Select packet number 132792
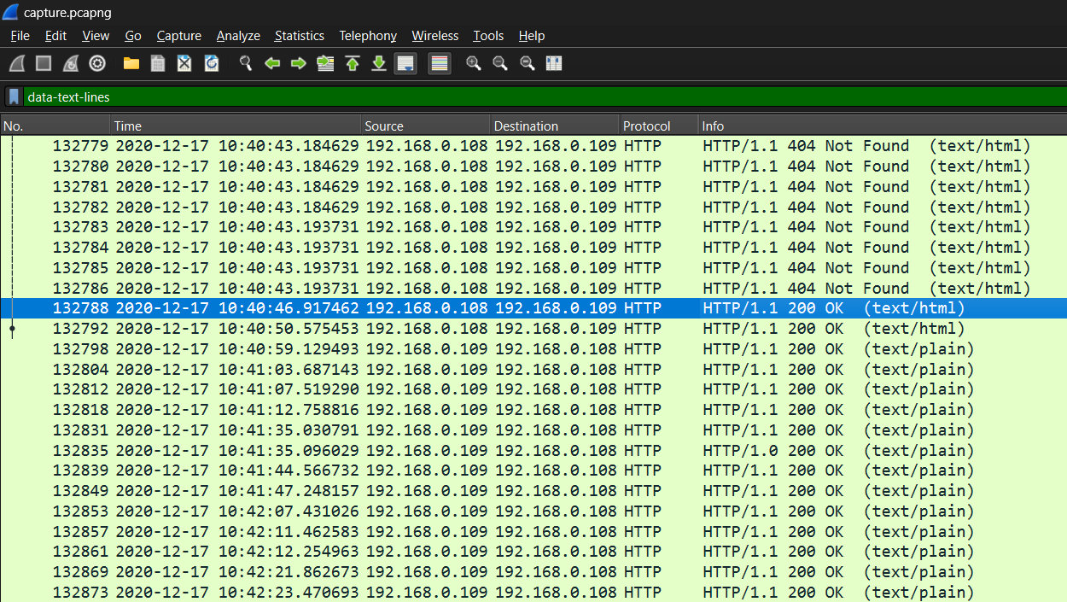The height and width of the screenshot is (602, 1067). click(533, 329)
